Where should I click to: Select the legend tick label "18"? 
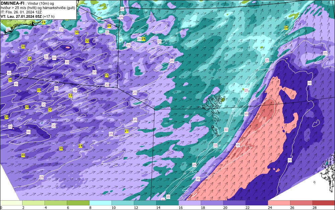(203, 208)
